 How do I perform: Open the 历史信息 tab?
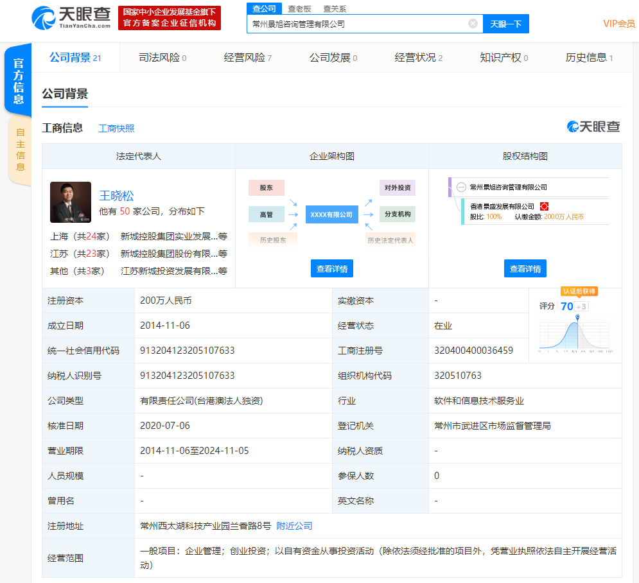[x=589, y=58]
